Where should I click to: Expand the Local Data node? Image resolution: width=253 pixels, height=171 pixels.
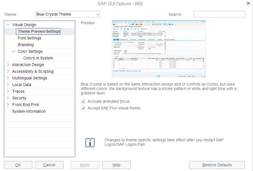coord(8,85)
